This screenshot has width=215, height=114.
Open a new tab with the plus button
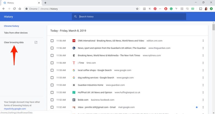[45, 3]
